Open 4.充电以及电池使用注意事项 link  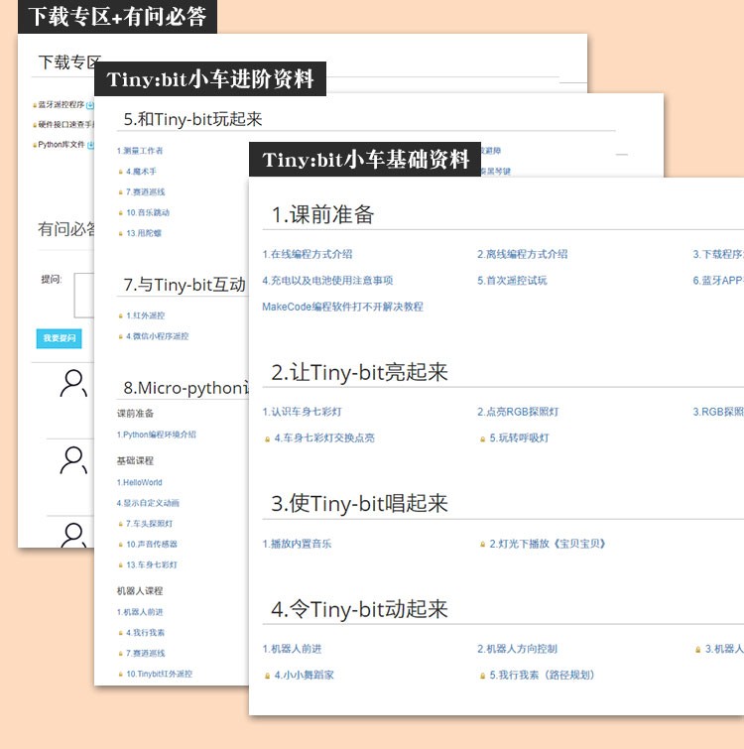click(327, 281)
